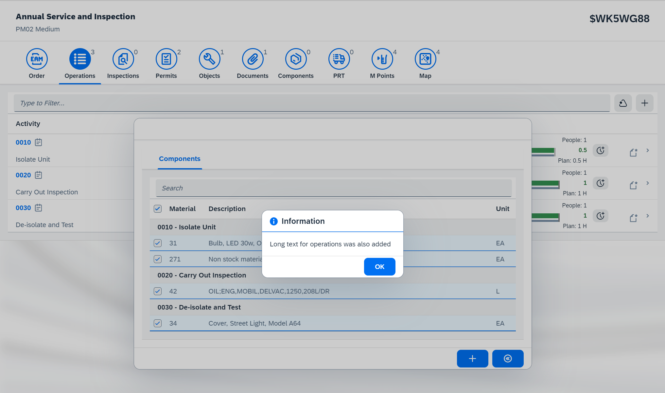Expand operation 0020 row chevron

point(648,183)
